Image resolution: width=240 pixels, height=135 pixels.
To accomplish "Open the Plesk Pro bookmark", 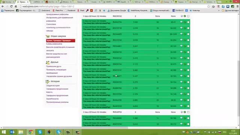I will click(x=58, y=10).
